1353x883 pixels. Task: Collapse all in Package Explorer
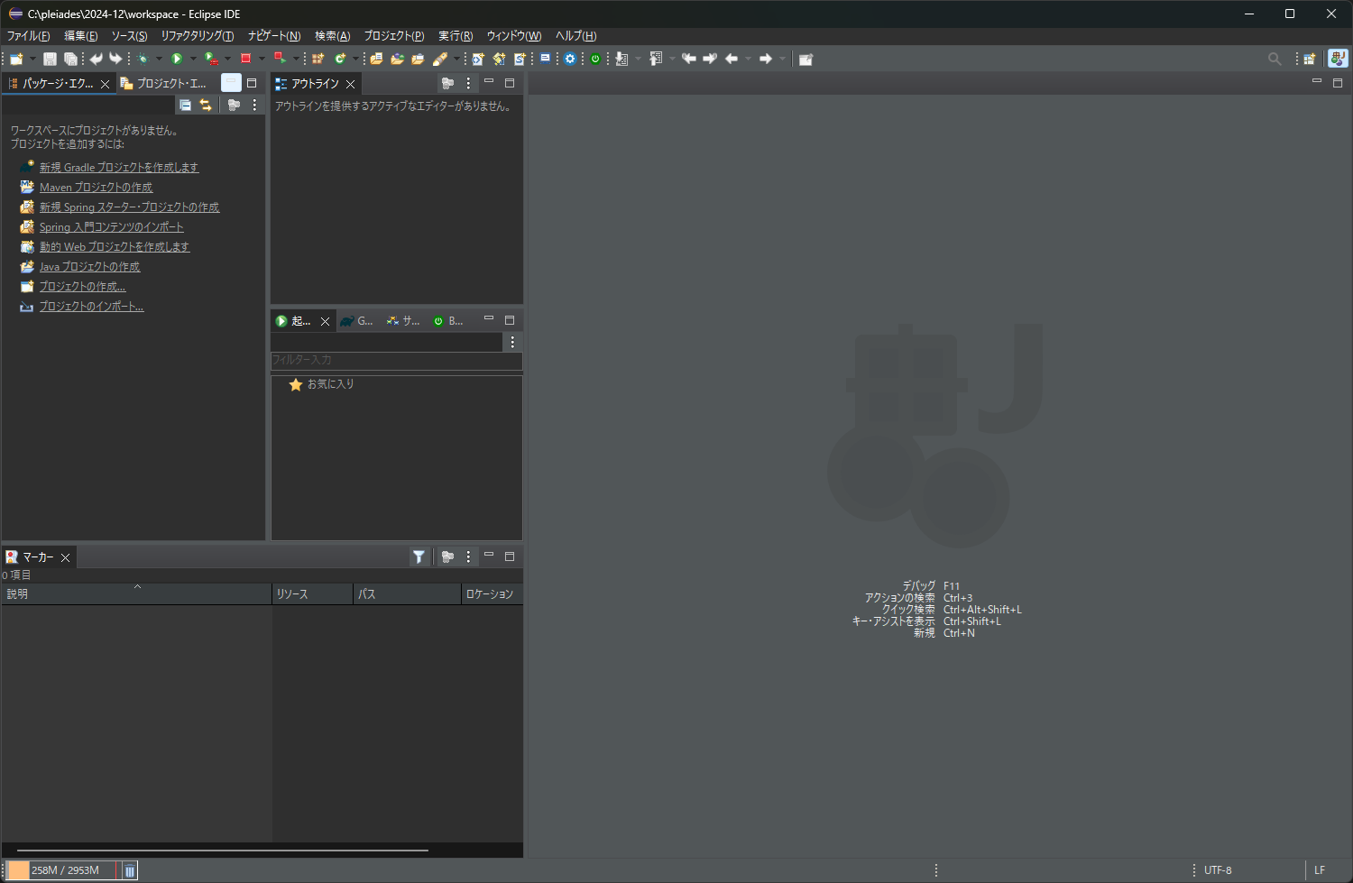(185, 105)
